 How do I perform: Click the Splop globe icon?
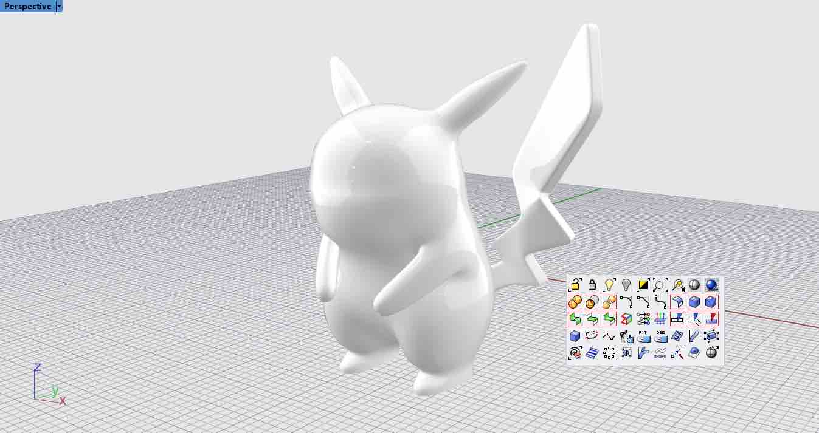[x=710, y=352]
